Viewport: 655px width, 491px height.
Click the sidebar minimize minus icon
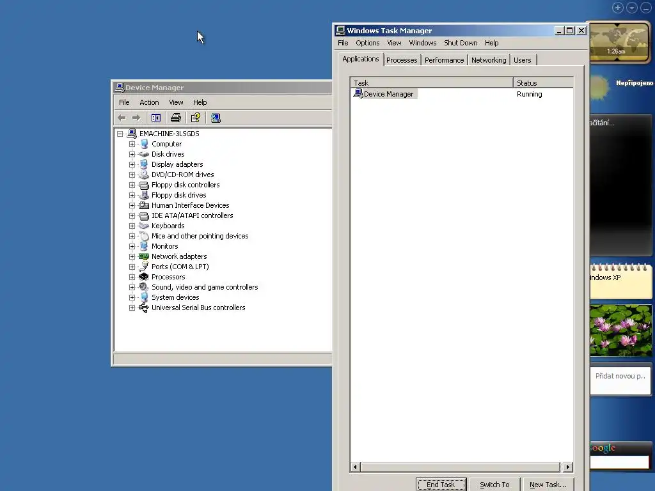[646, 8]
